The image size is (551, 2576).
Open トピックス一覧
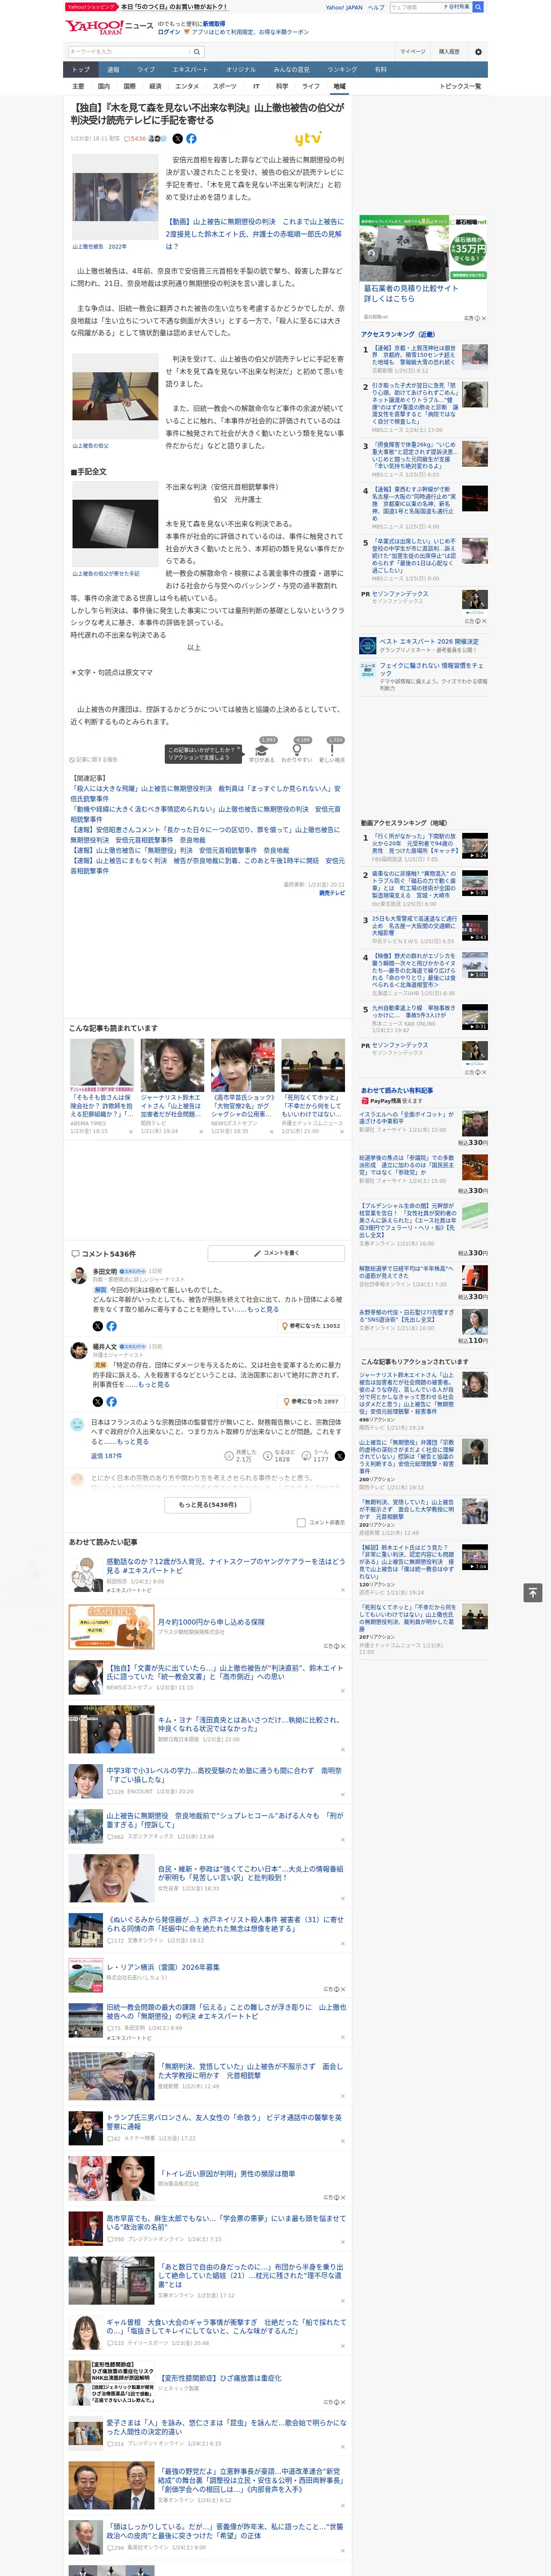(460, 86)
